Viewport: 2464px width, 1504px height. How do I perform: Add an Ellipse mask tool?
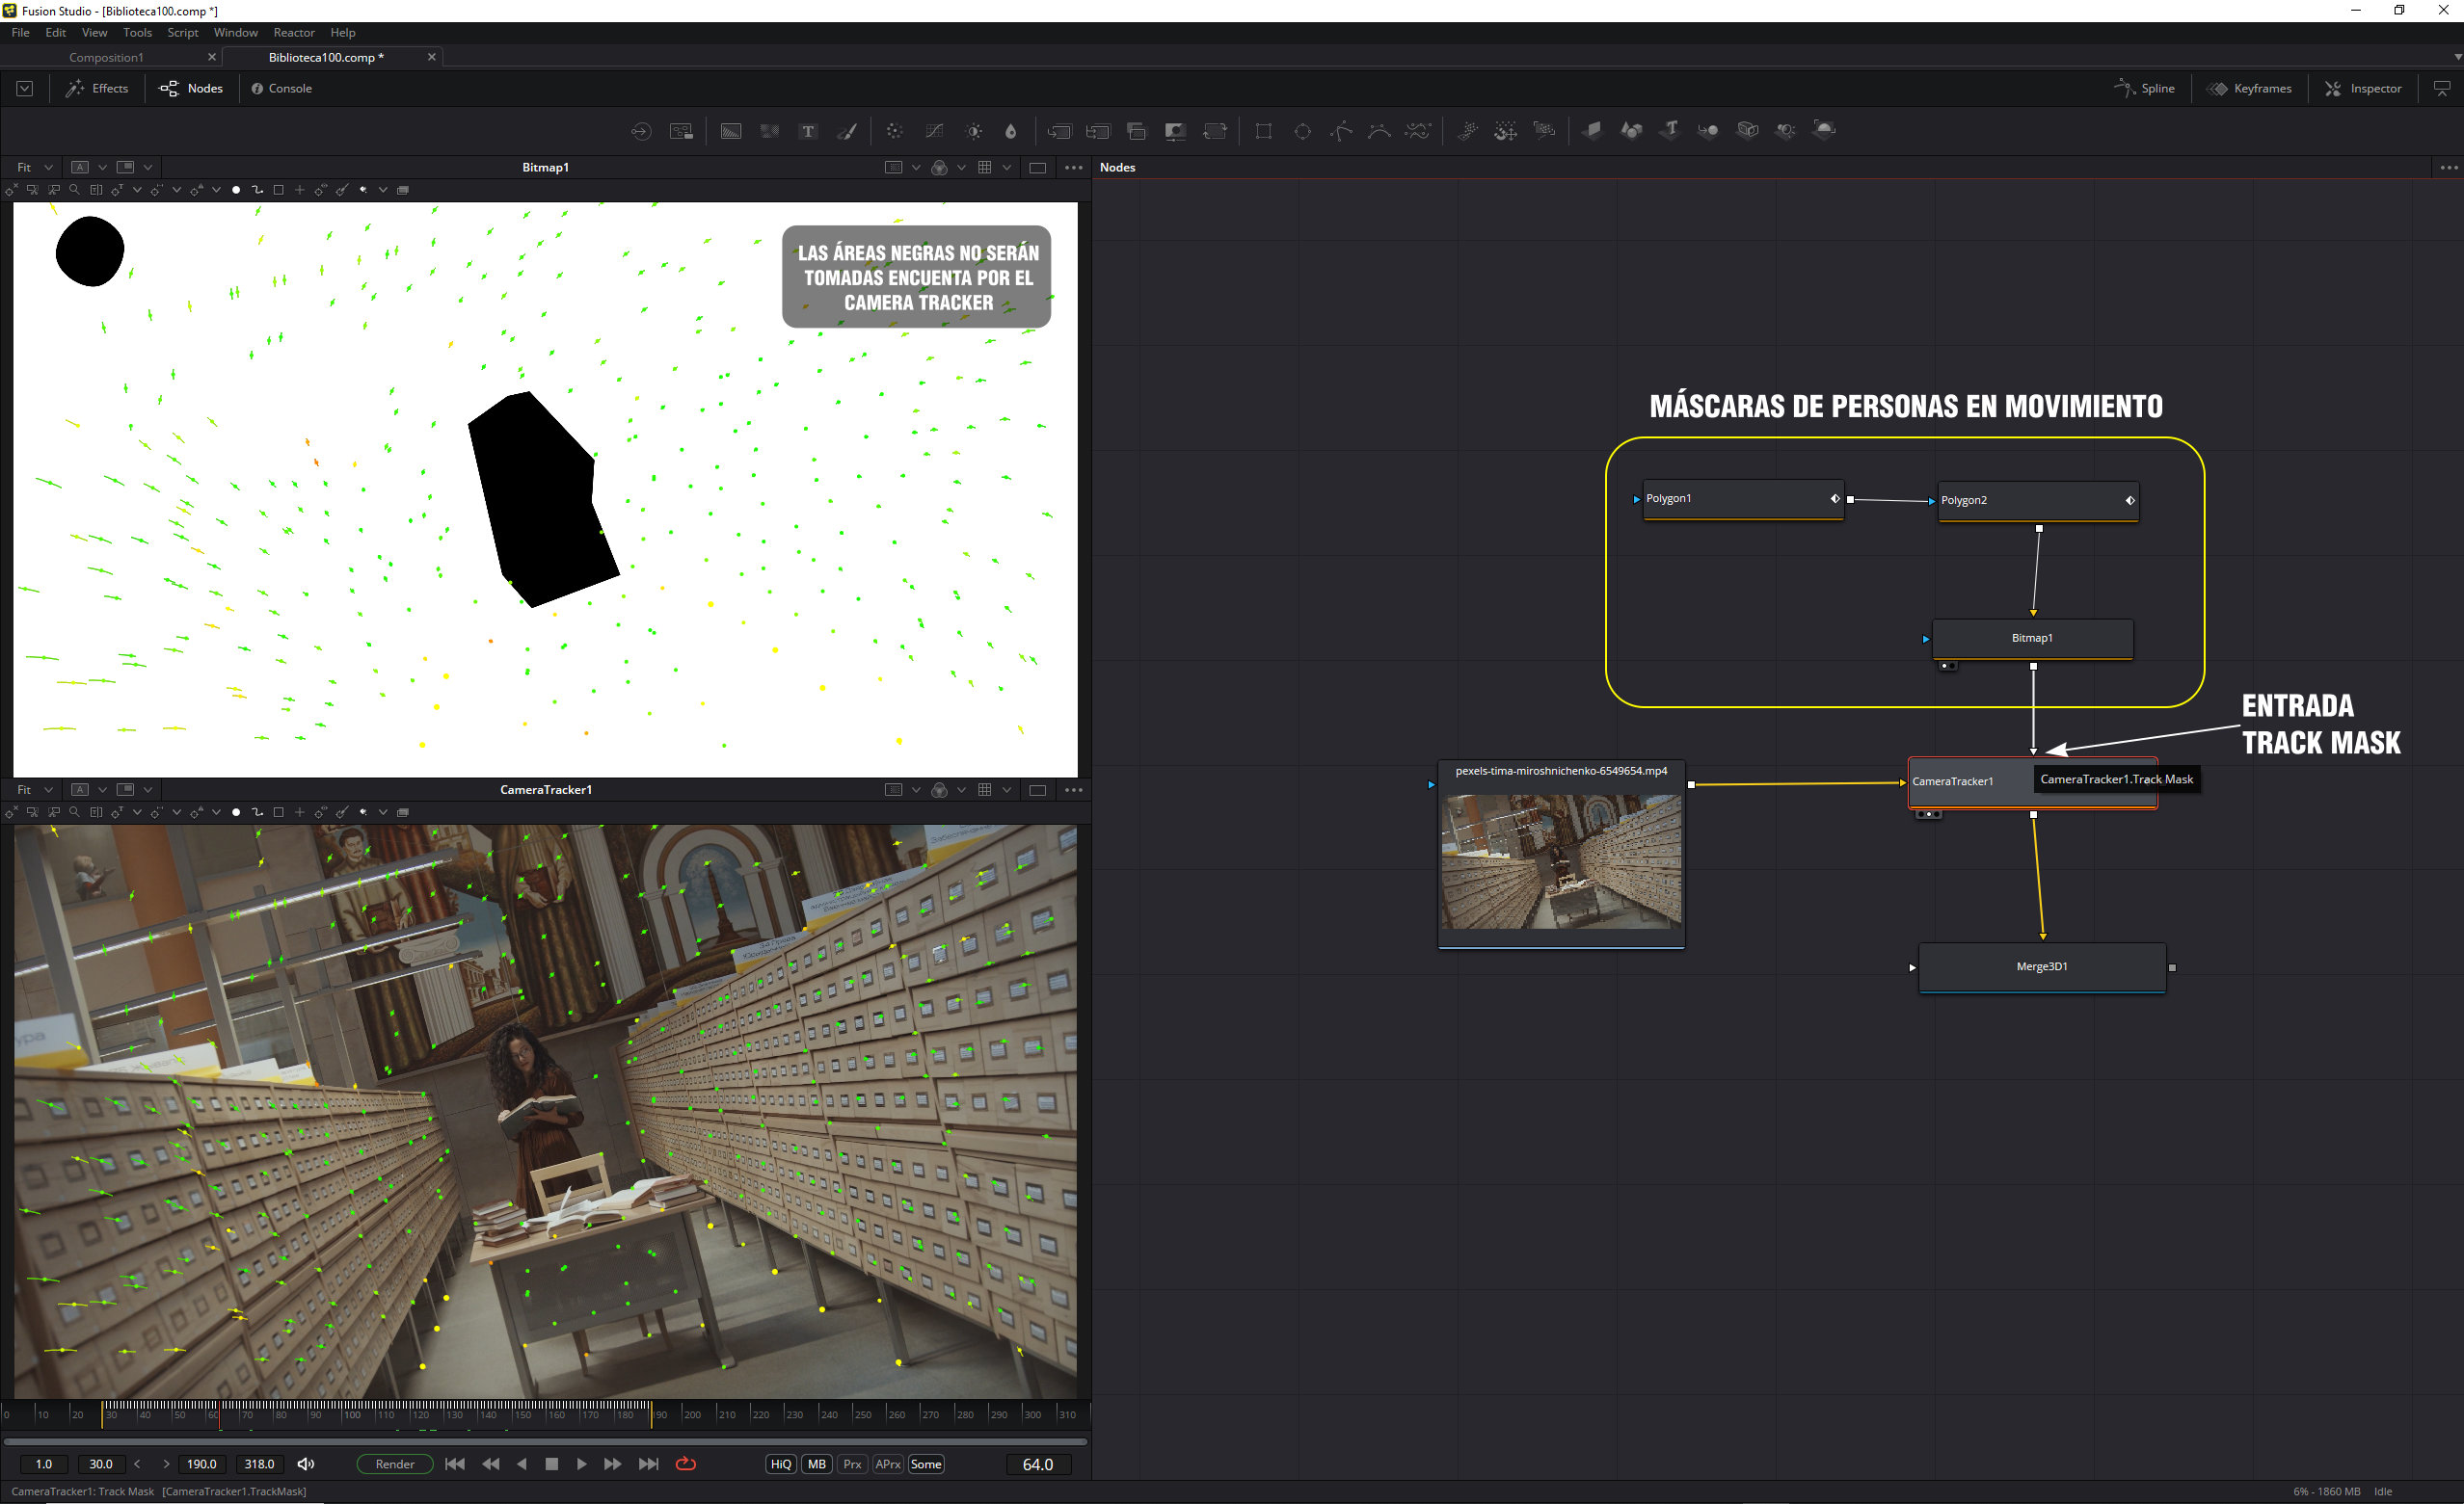tap(1302, 131)
